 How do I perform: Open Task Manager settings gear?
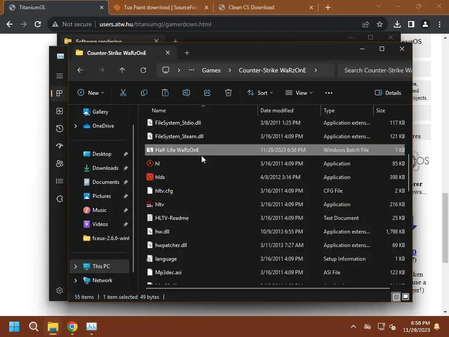pos(60,290)
